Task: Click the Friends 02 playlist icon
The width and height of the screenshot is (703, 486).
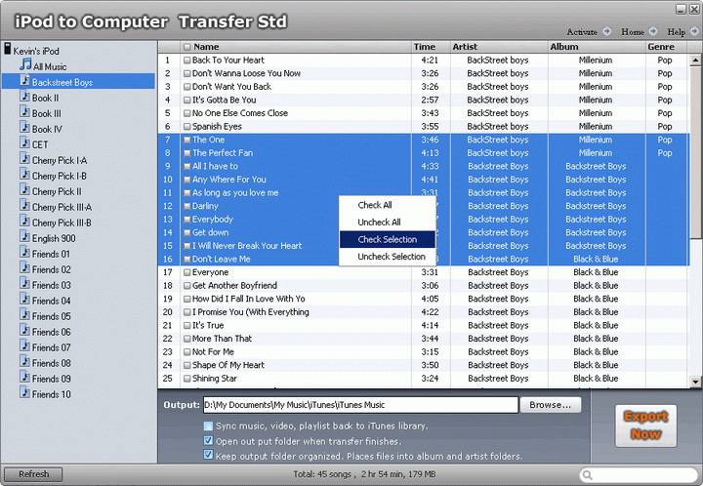Action: pos(25,268)
